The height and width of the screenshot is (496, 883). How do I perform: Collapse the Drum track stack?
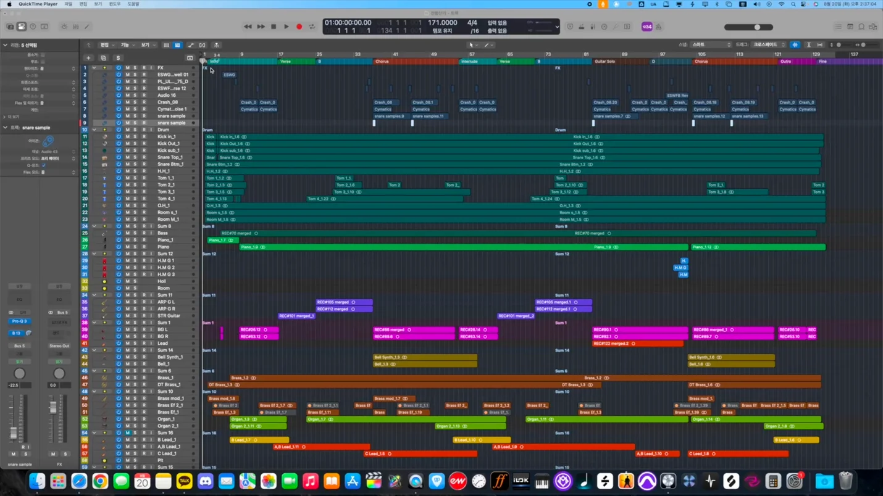[94, 130]
